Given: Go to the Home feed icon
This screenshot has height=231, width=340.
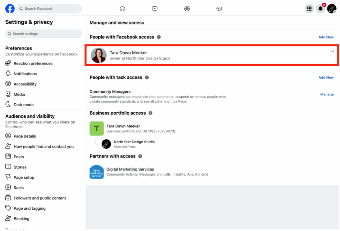Looking at the screenshot, I should coord(123,9).
